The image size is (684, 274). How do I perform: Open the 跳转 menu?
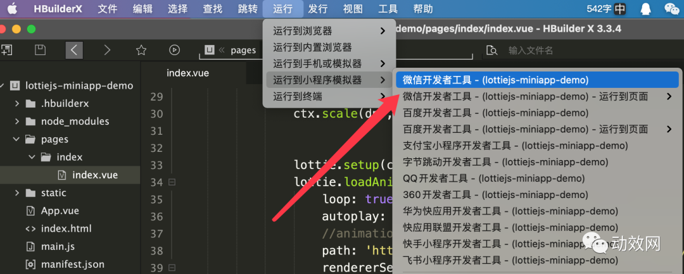[248, 9]
